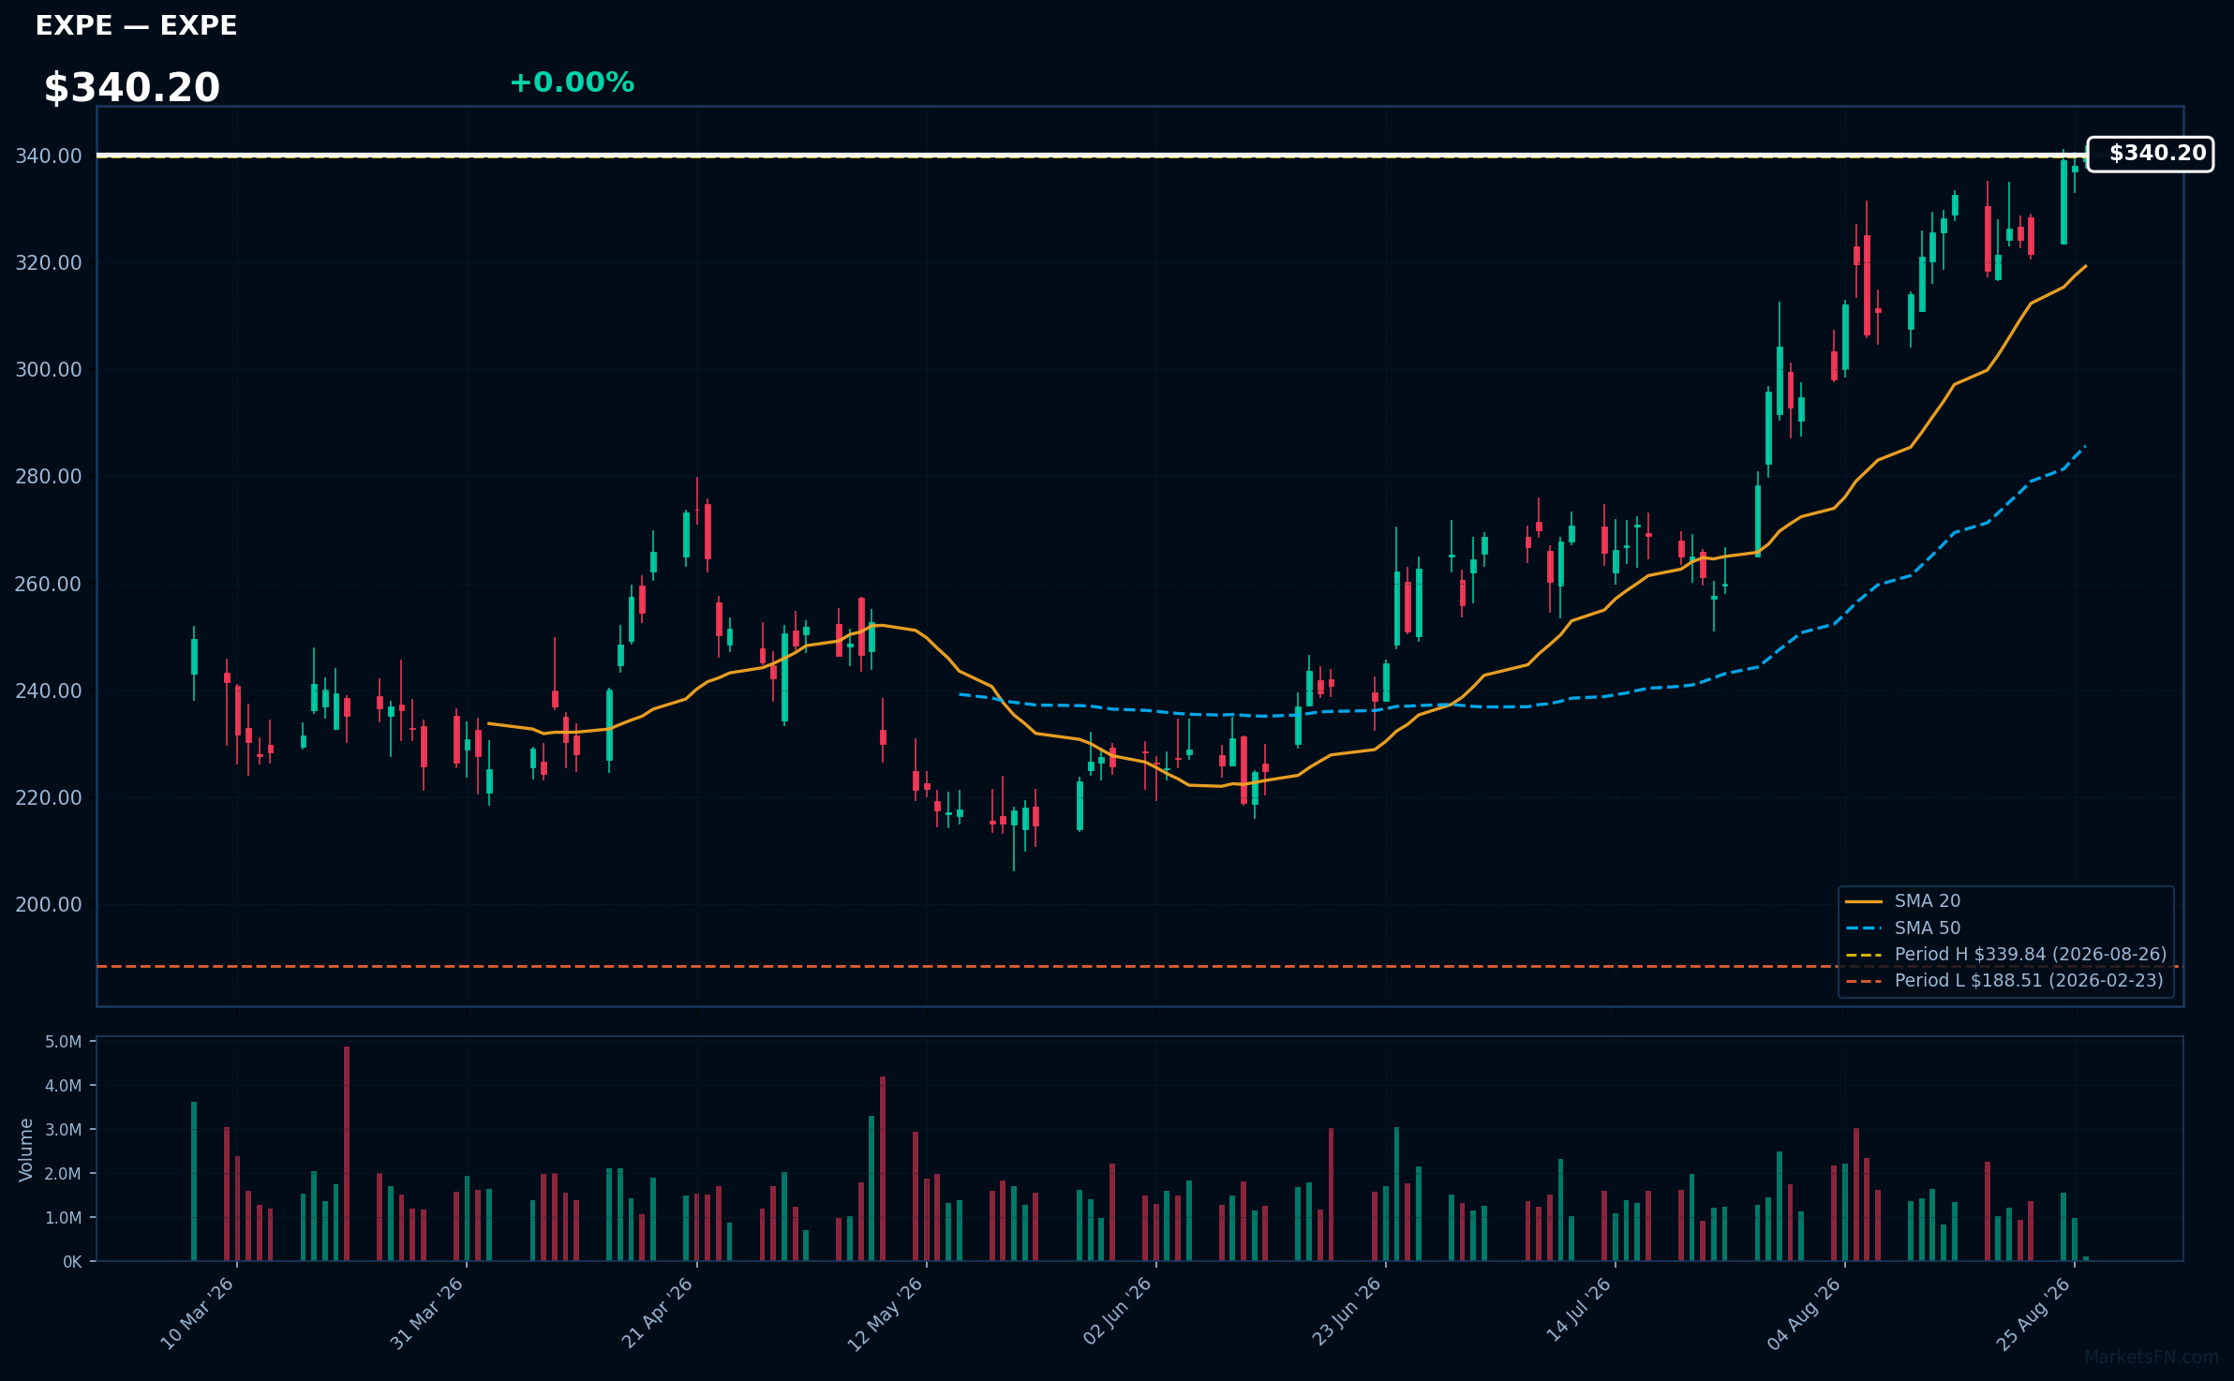Click the 0K volume axis label
Screen dimensions: 2234x1381
(x=72, y=1262)
